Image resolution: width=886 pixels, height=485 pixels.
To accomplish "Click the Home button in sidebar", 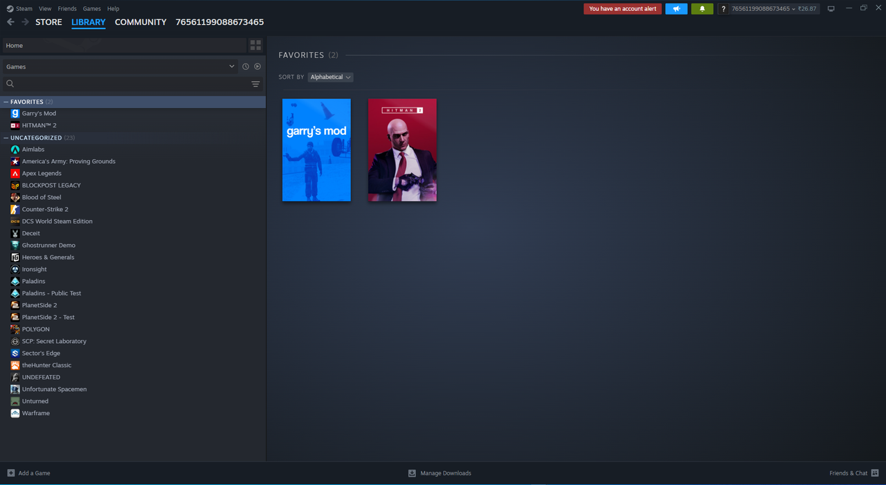I will (x=124, y=46).
